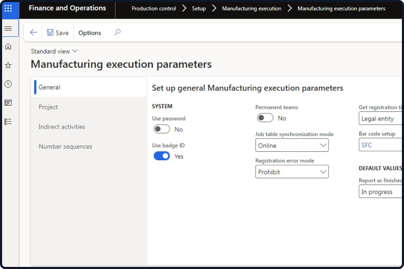Image resolution: width=404 pixels, height=269 pixels.
Task: Go to Home in left sidebar
Action: coord(8,47)
